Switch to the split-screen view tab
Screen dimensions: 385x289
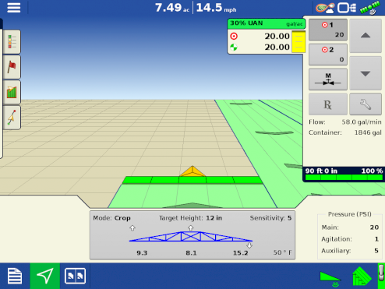(75, 276)
